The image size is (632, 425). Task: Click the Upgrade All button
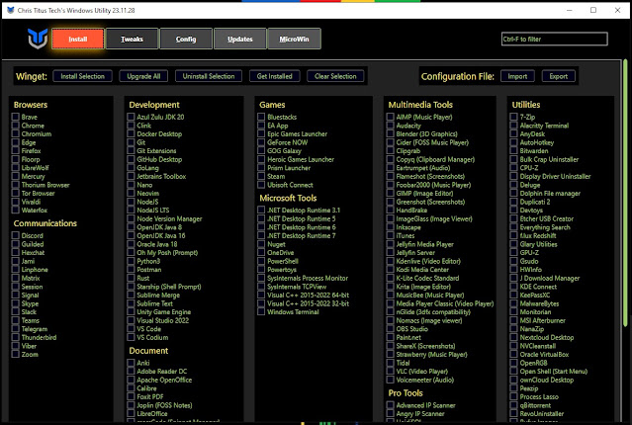pyautogui.click(x=143, y=76)
